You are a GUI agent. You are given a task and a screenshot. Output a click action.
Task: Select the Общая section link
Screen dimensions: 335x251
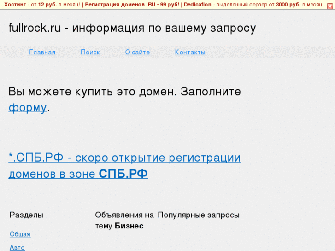pyautogui.click(x=20, y=234)
